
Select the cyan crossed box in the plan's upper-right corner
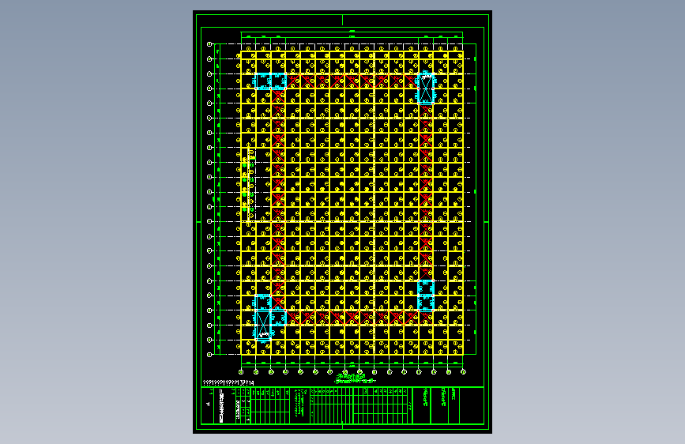(426, 88)
